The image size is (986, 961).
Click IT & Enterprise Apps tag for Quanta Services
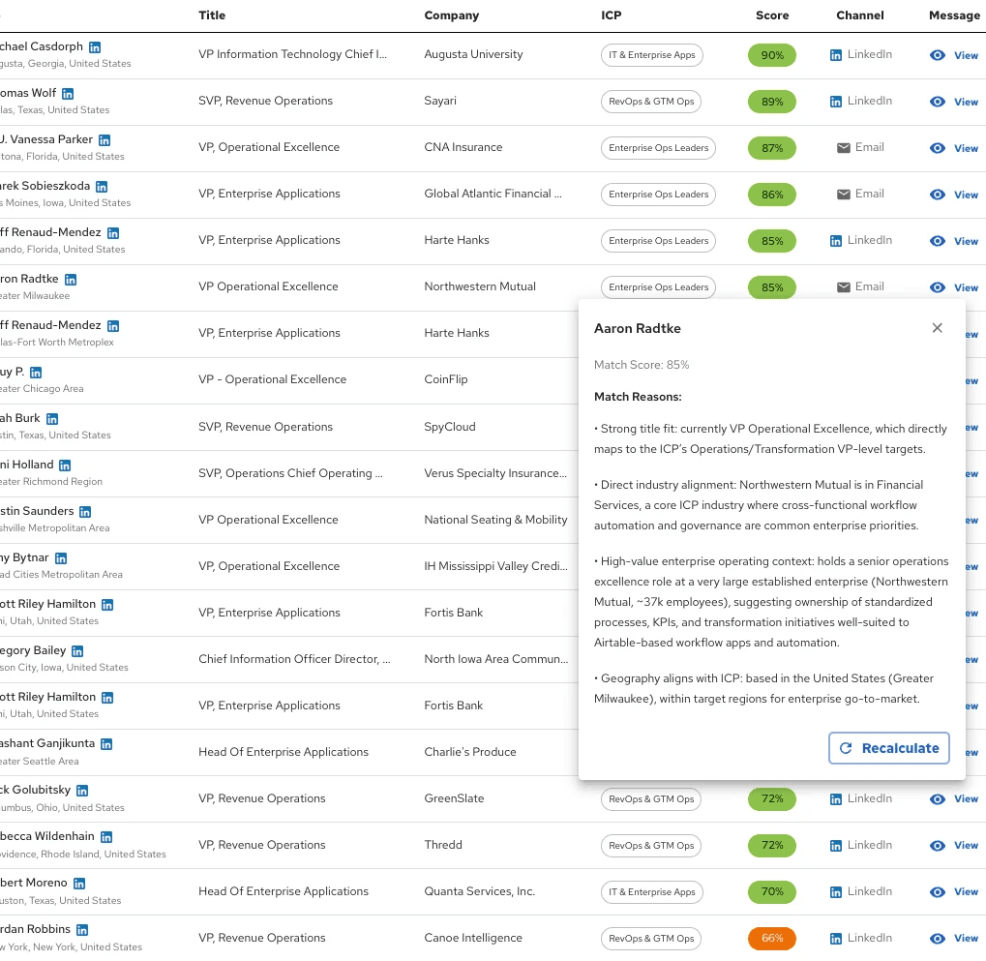[652, 892]
